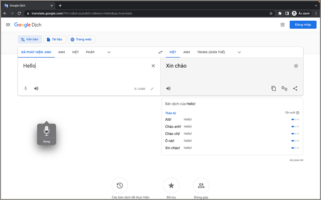This screenshot has width=321, height=200.
Task: Listen to the source text
Action: pos(36,88)
